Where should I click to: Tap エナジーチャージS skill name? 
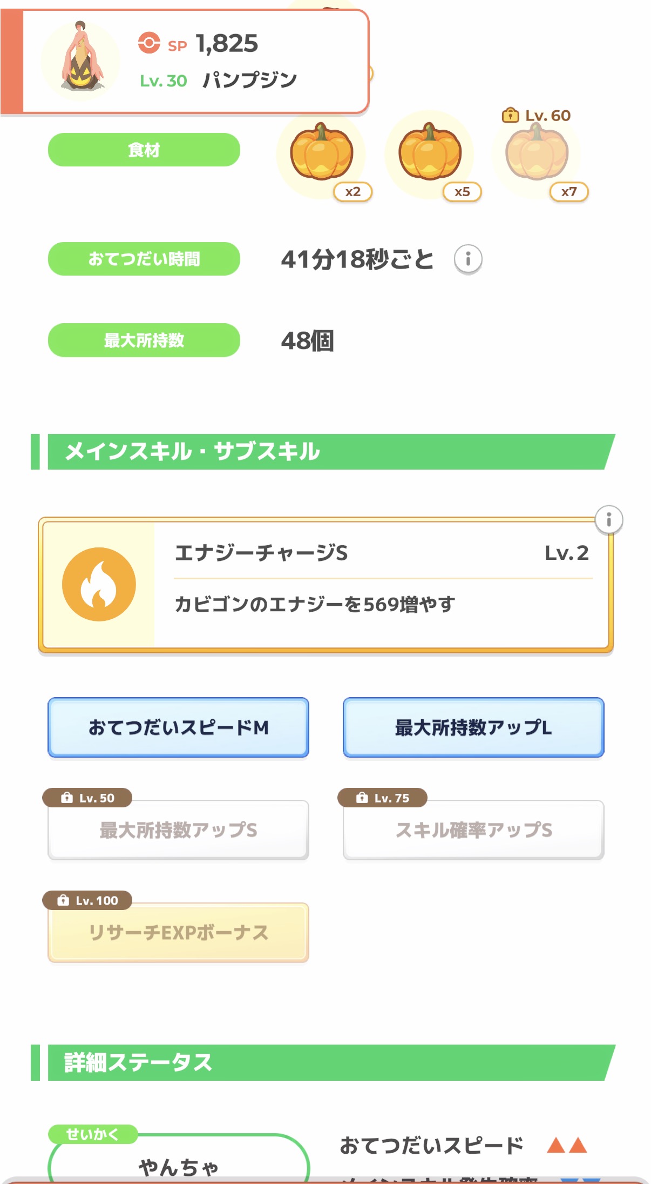[261, 553]
